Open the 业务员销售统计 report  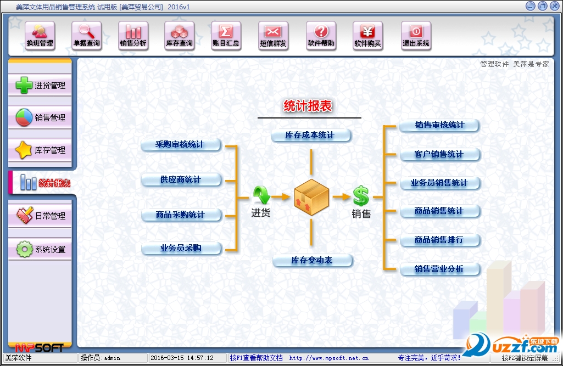(x=439, y=183)
